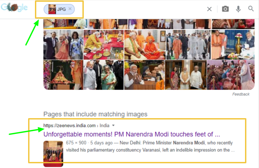Image resolution: width=259 pixels, height=168 pixels.
Task: Open result thumbnail with red carpet
Action: point(53,154)
